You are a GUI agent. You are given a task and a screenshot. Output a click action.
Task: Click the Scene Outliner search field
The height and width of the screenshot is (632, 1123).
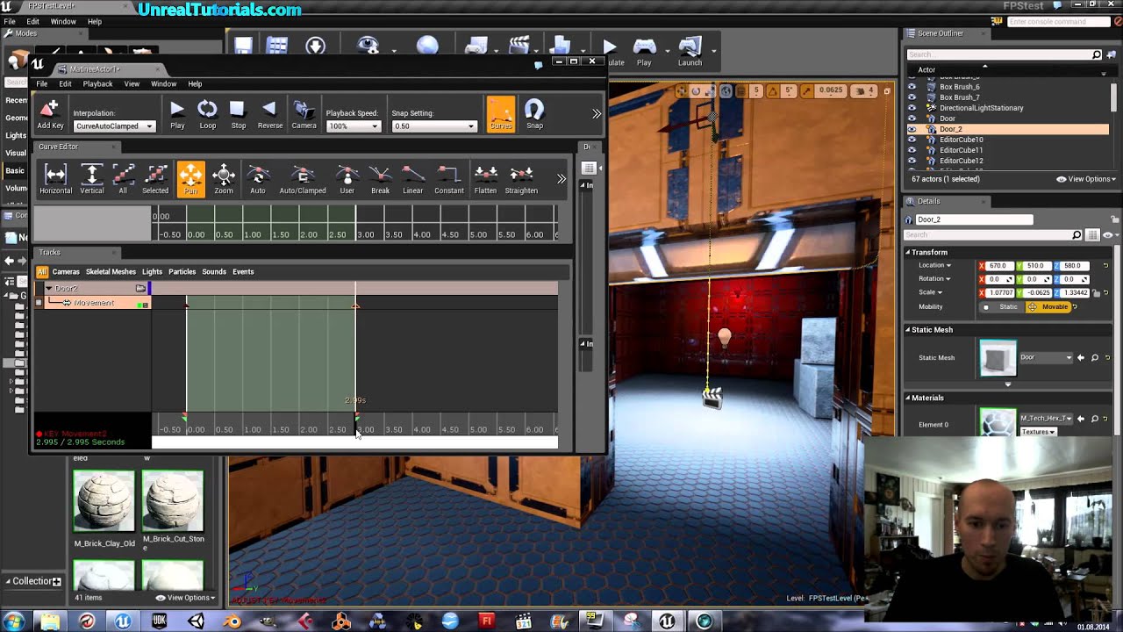click(x=998, y=54)
